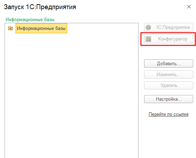
Task: Click the 1С:Предприятие text on the top button
Action: (173, 27)
